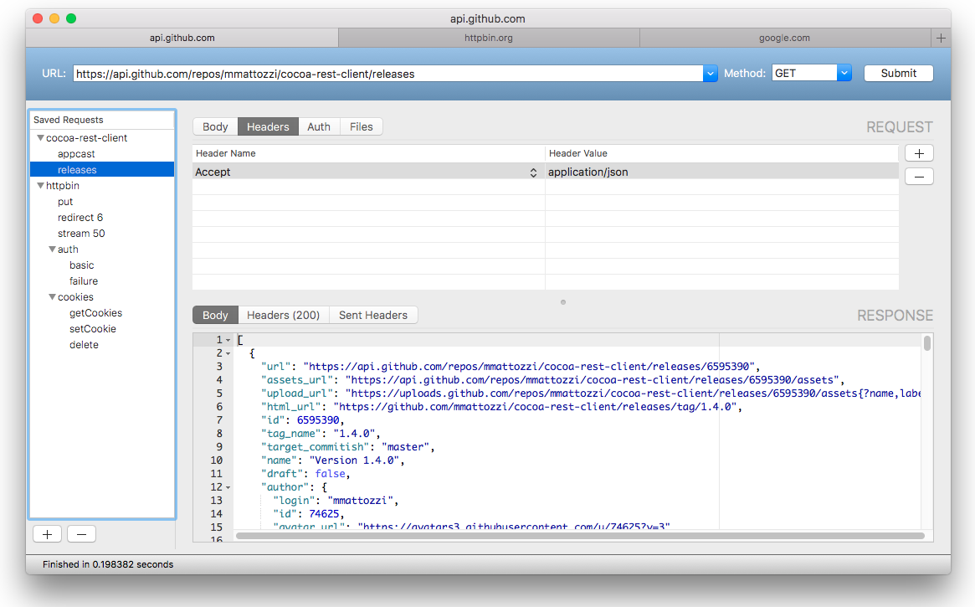Click the red close window button
The image size is (975, 607).
(x=38, y=18)
